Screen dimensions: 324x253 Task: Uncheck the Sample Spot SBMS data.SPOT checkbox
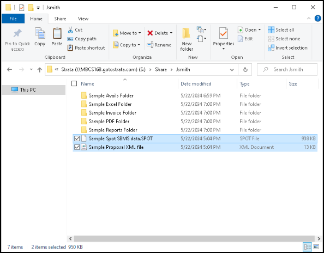77,138
